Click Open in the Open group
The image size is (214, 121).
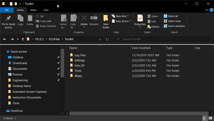[x=154, y=16]
